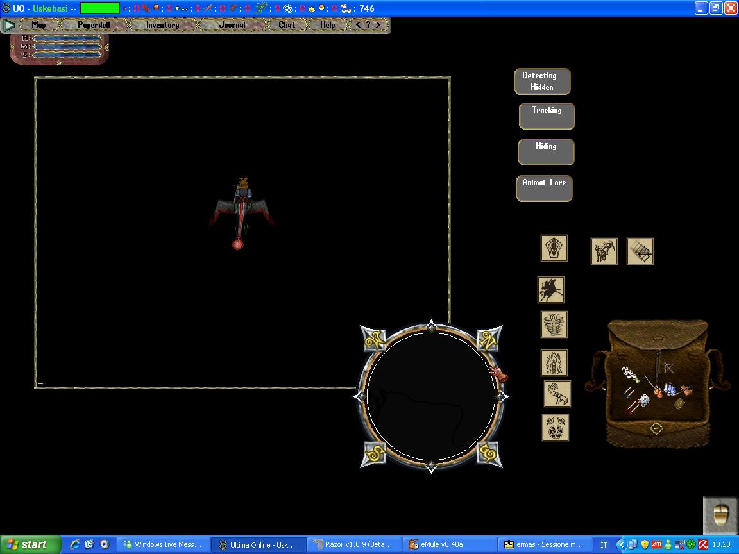Select the blue potions in the backpack
The image size is (739, 554).
[669, 389]
